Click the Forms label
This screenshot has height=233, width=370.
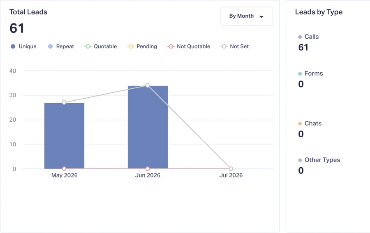pos(314,74)
